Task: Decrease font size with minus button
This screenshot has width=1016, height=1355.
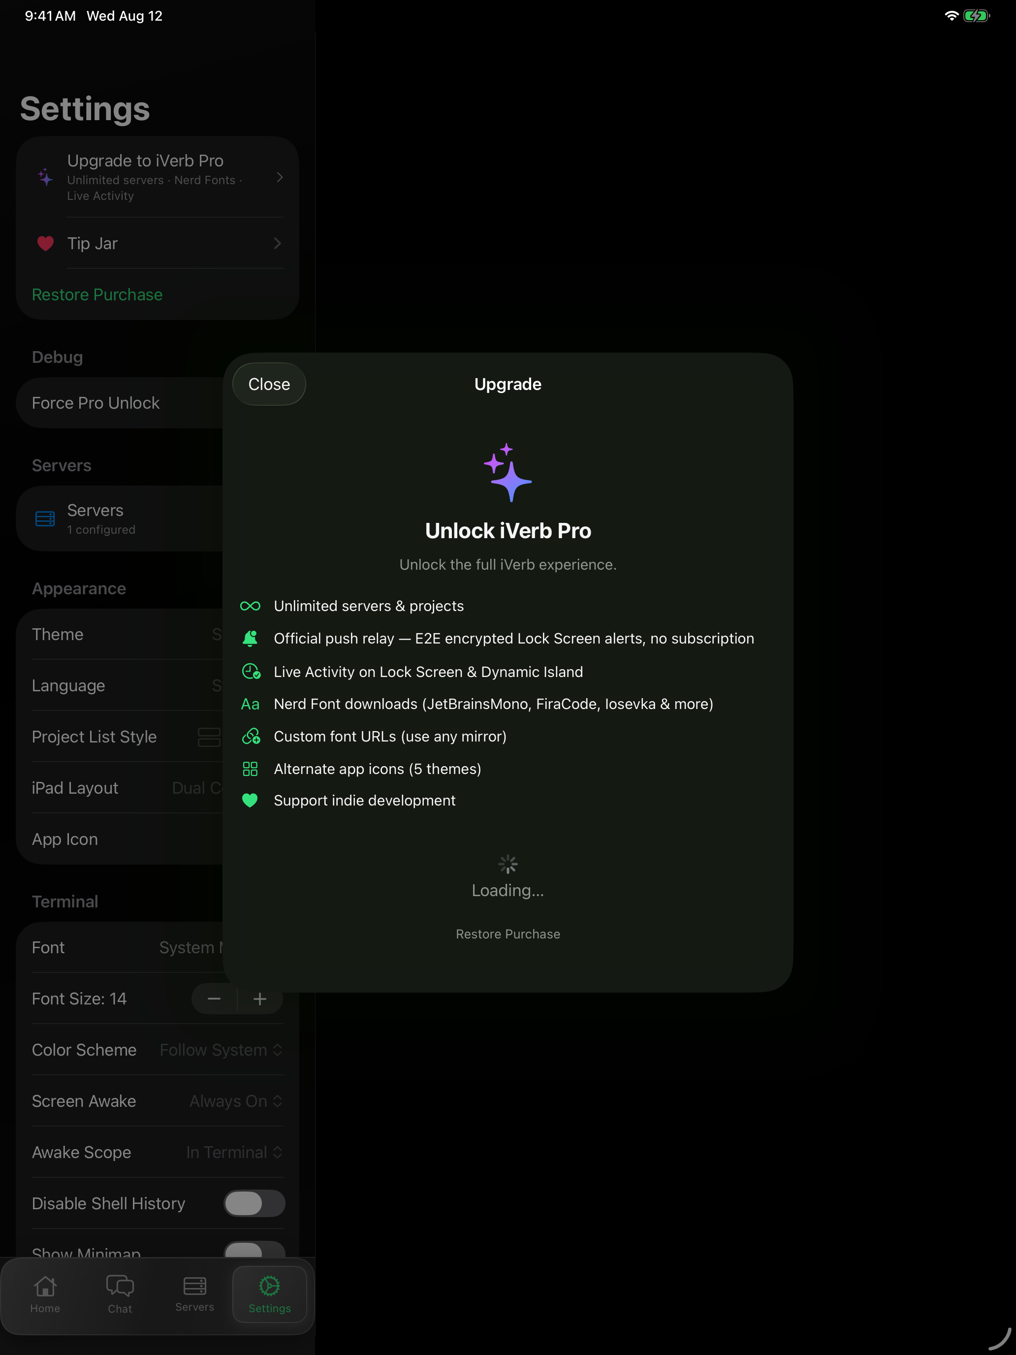Action: tap(214, 999)
